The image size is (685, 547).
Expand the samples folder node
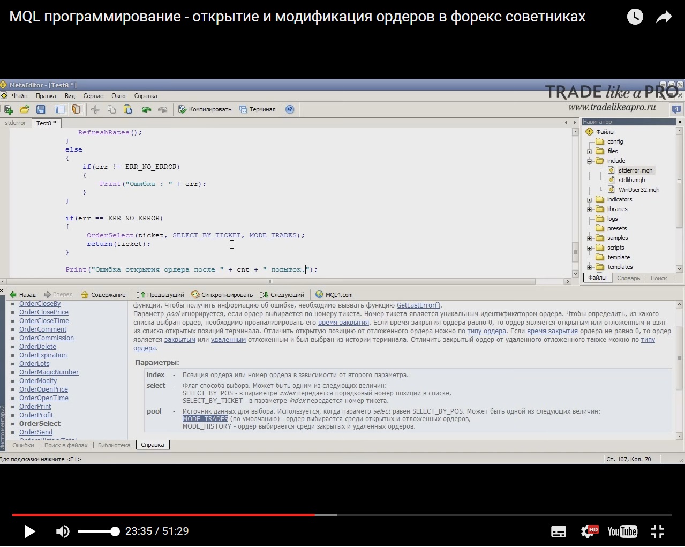(x=590, y=238)
